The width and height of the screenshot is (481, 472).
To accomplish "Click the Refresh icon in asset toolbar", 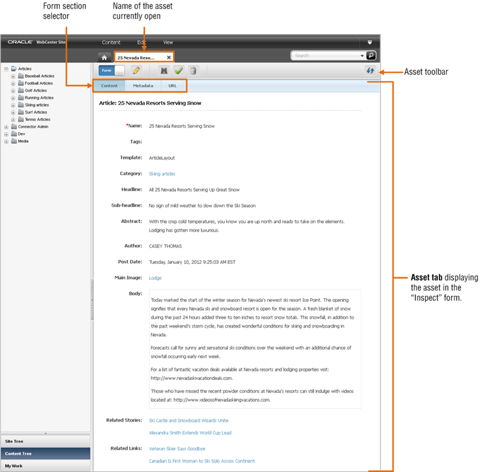I will point(370,70).
